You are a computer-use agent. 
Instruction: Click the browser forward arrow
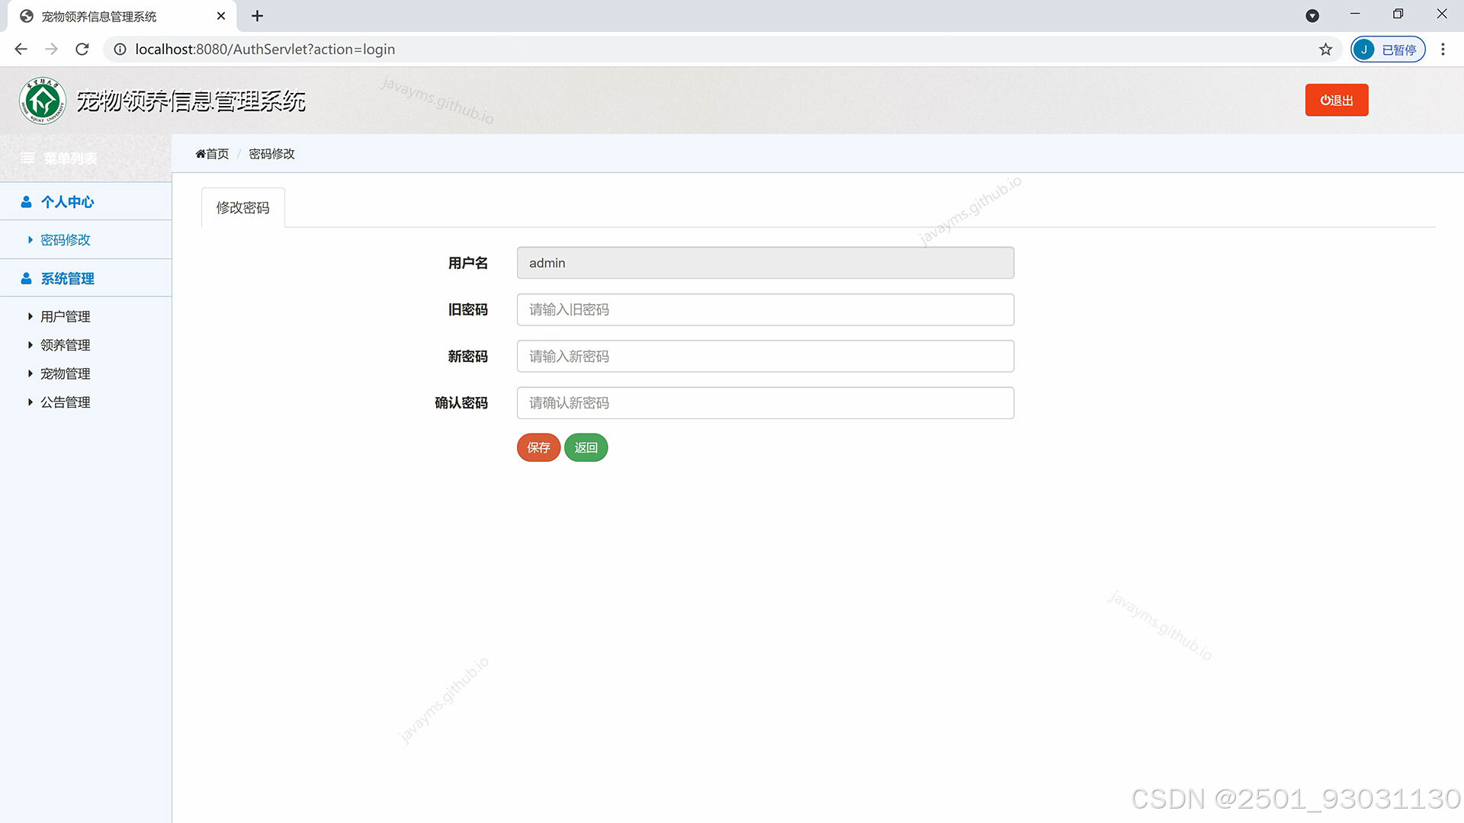(x=51, y=49)
